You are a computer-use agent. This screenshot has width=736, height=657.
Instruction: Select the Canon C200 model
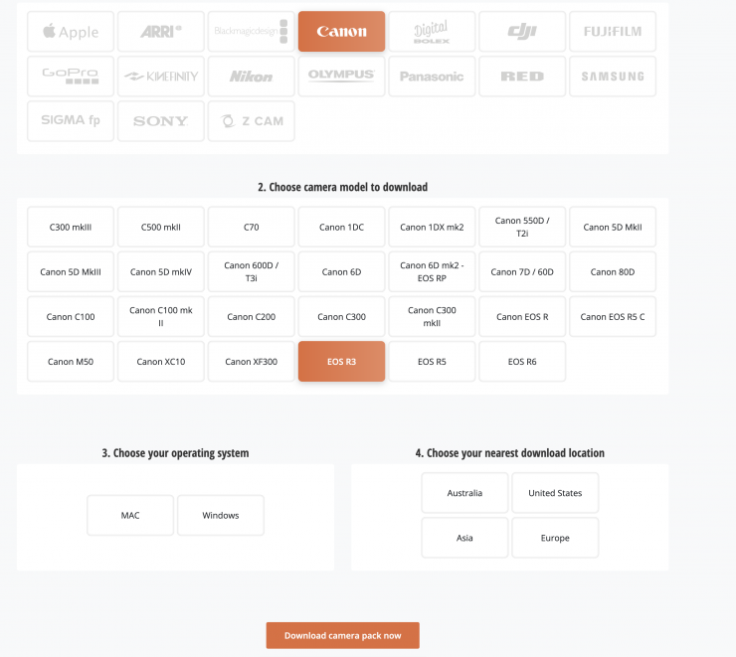pos(251,317)
